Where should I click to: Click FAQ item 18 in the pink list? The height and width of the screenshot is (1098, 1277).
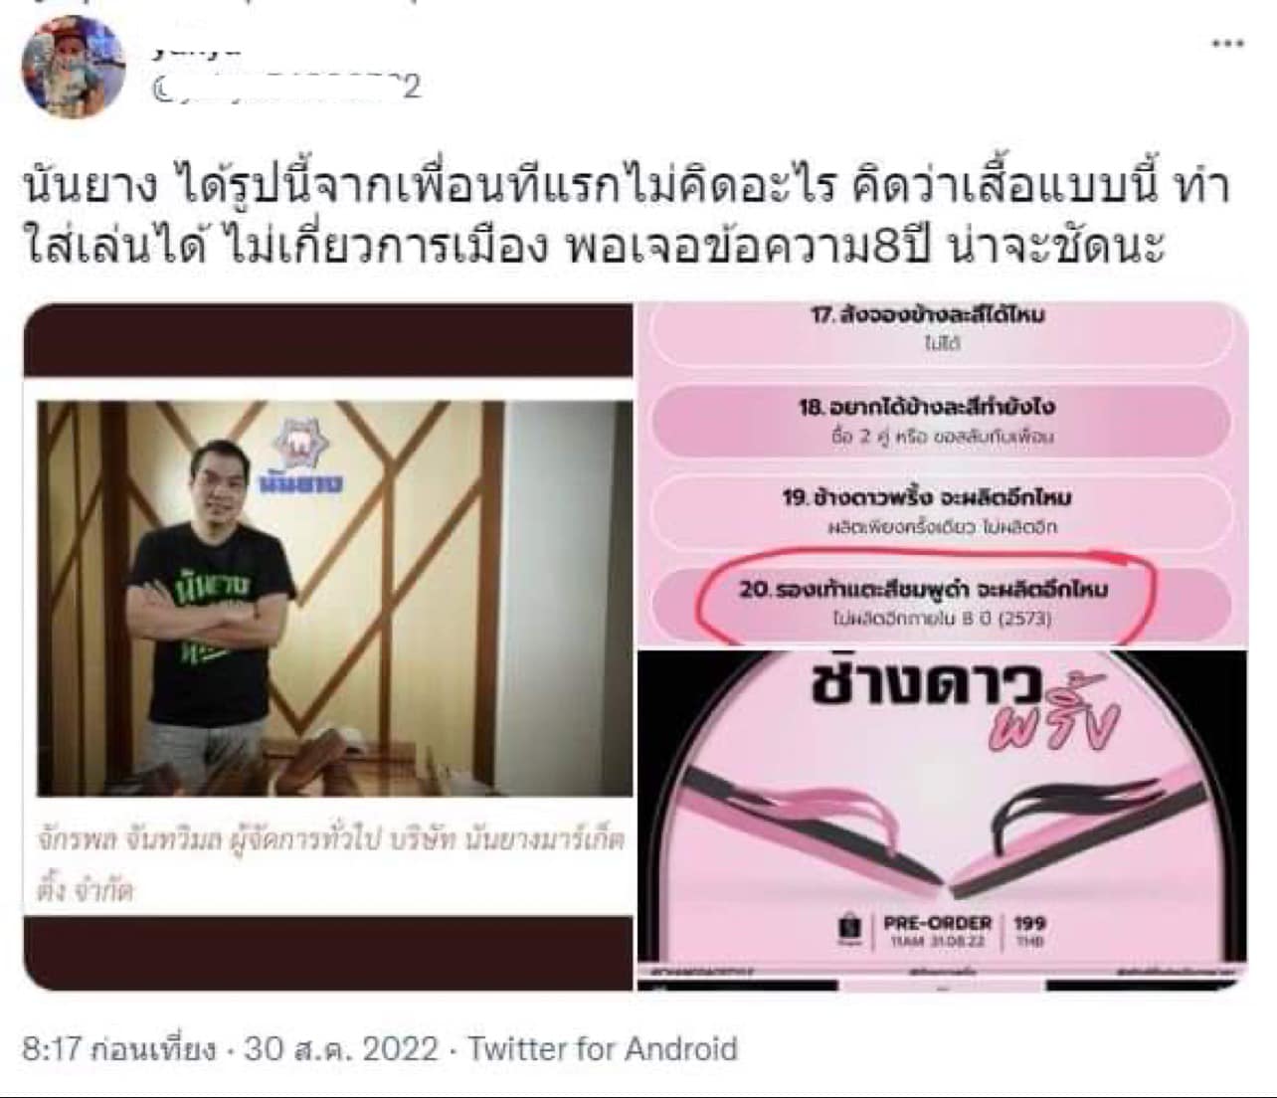click(941, 420)
